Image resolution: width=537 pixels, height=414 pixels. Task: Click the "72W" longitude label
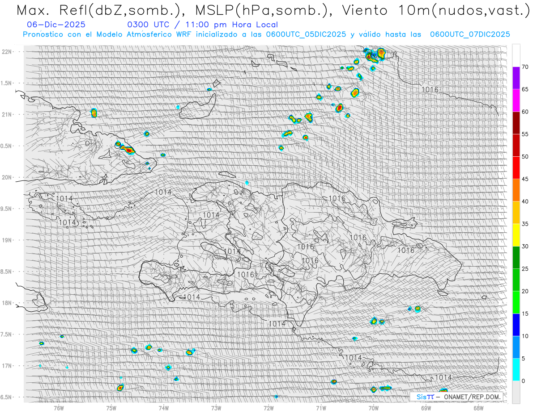tap(268, 407)
